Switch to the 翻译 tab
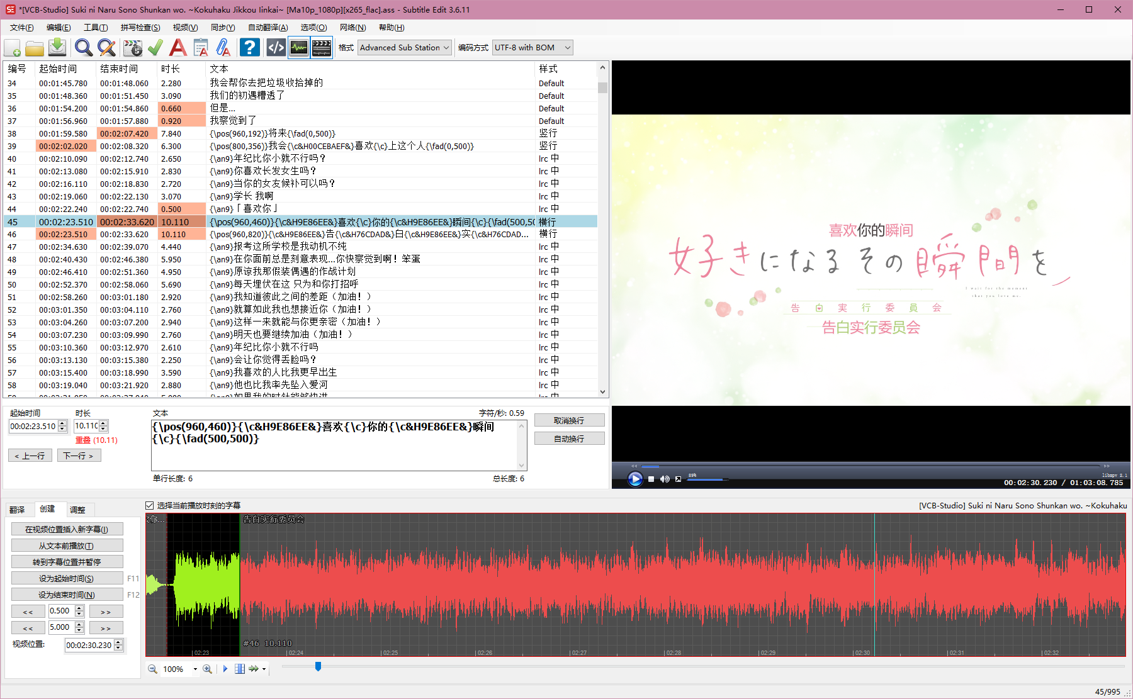 click(x=18, y=510)
